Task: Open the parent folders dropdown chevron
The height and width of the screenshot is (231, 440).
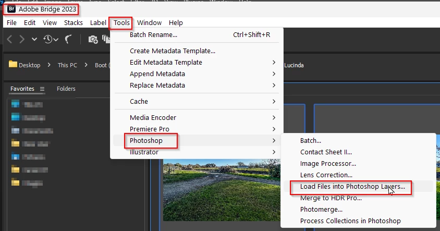Action: coord(34,39)
